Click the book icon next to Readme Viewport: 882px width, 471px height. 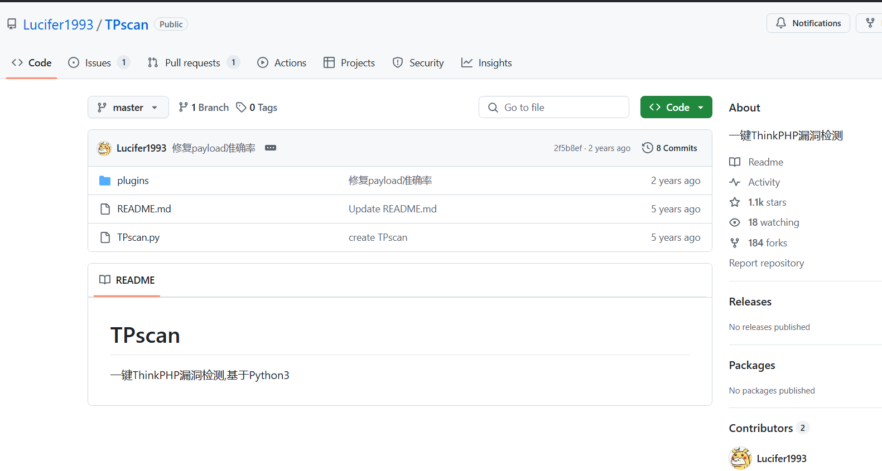(735, 162)
